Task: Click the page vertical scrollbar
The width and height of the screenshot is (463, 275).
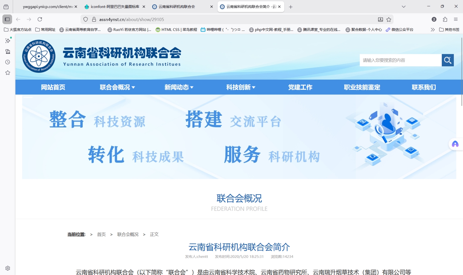Action: pos(461,72)
